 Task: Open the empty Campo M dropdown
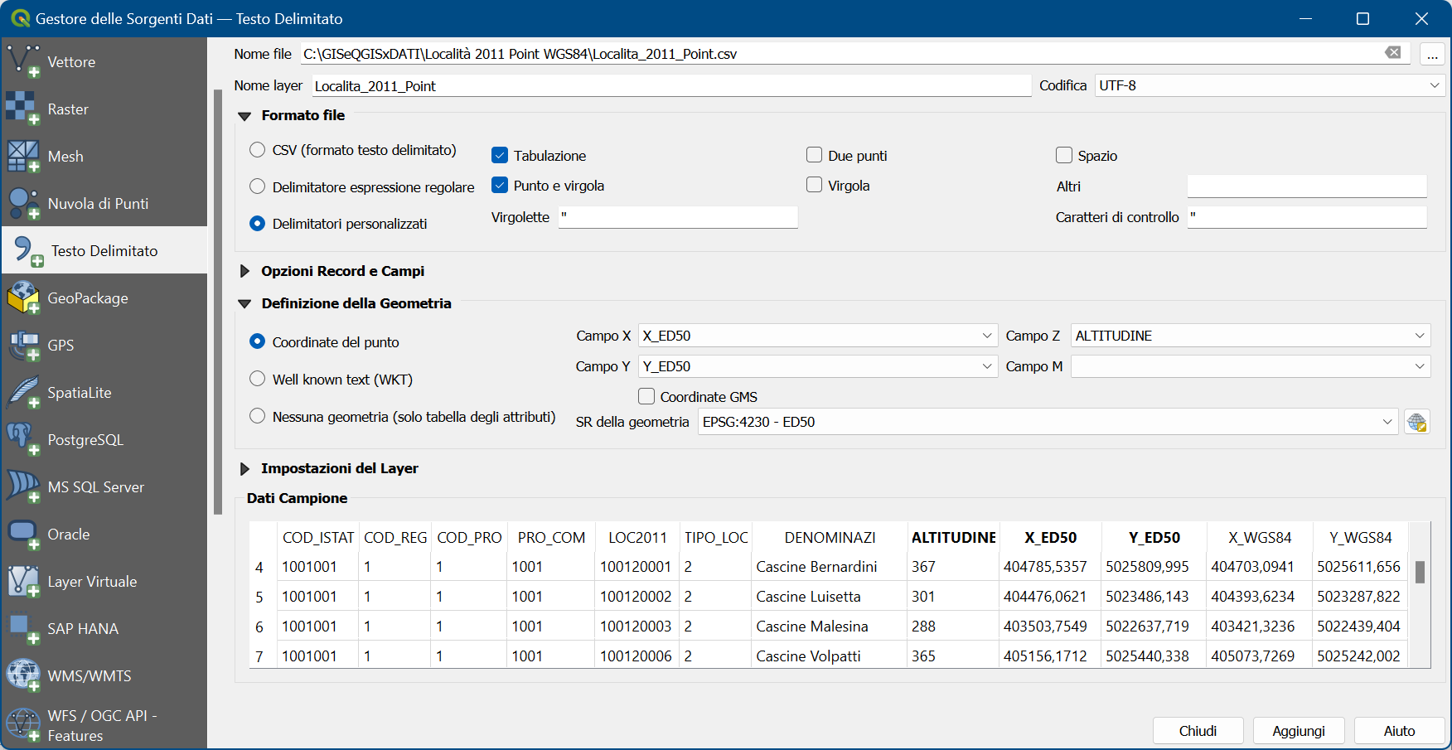click(1251, 366)
